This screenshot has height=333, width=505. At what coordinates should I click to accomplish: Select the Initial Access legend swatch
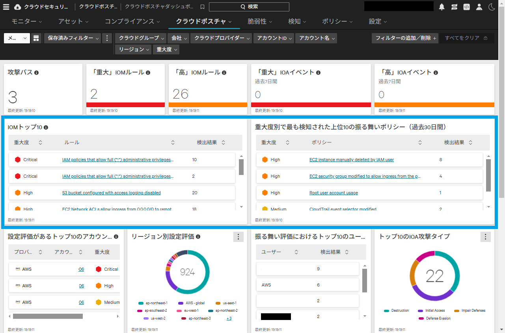[x=420, y=311]
